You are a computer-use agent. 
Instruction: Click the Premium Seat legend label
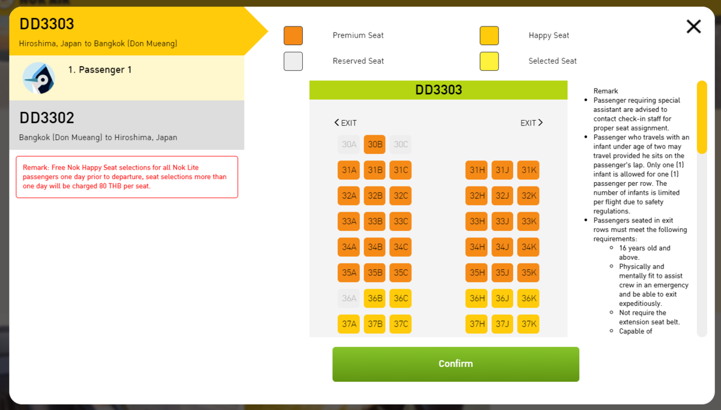click(358, 35)
